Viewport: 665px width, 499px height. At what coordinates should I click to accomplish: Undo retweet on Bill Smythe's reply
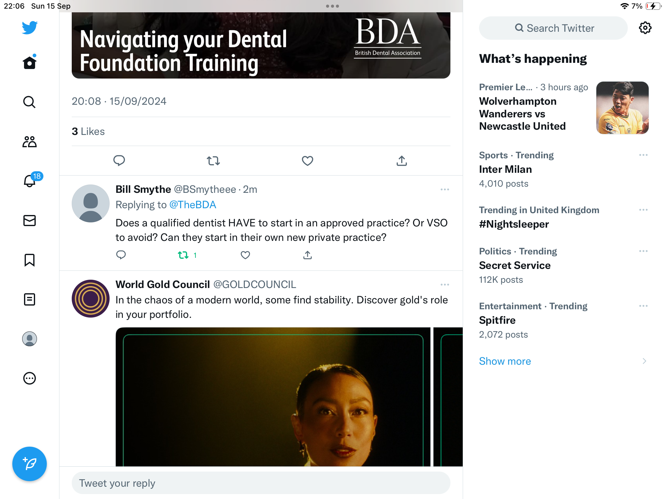187,255
